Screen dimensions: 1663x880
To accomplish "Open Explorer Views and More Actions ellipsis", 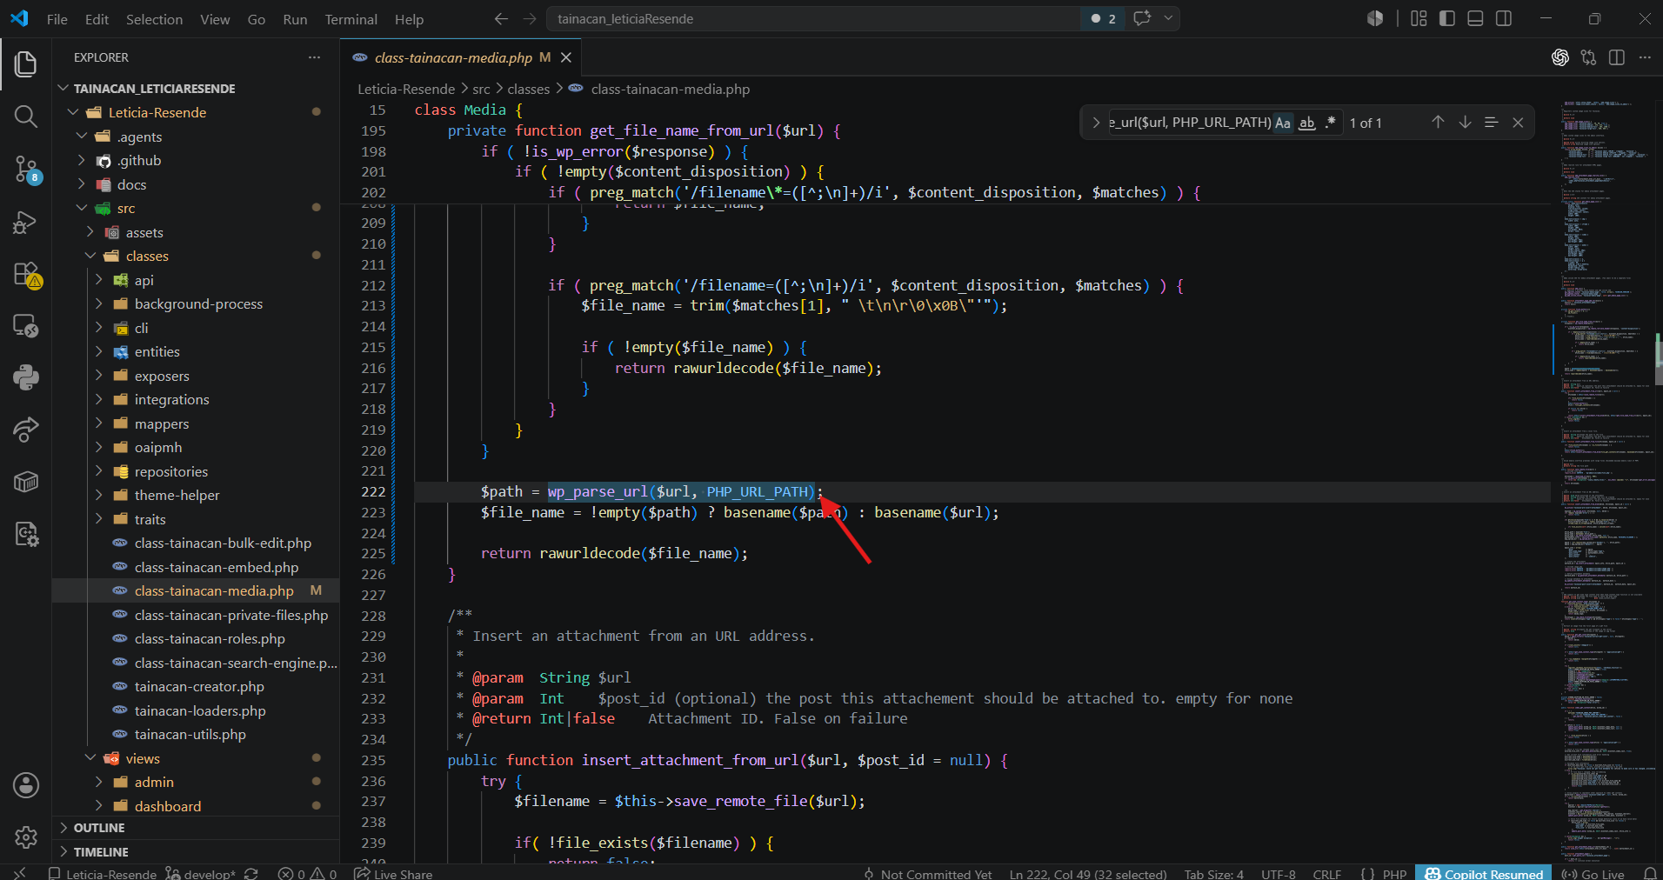I will pyautogui.click(x=314, y=57).
